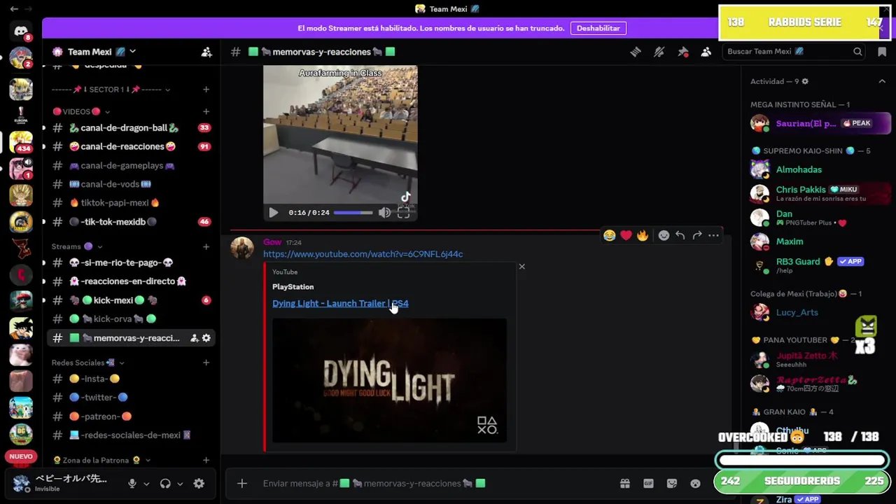The width and height of the screenshot is (896, 504).
Task: Collapse the Redes Sociales category
Action: tap(87, 363)
